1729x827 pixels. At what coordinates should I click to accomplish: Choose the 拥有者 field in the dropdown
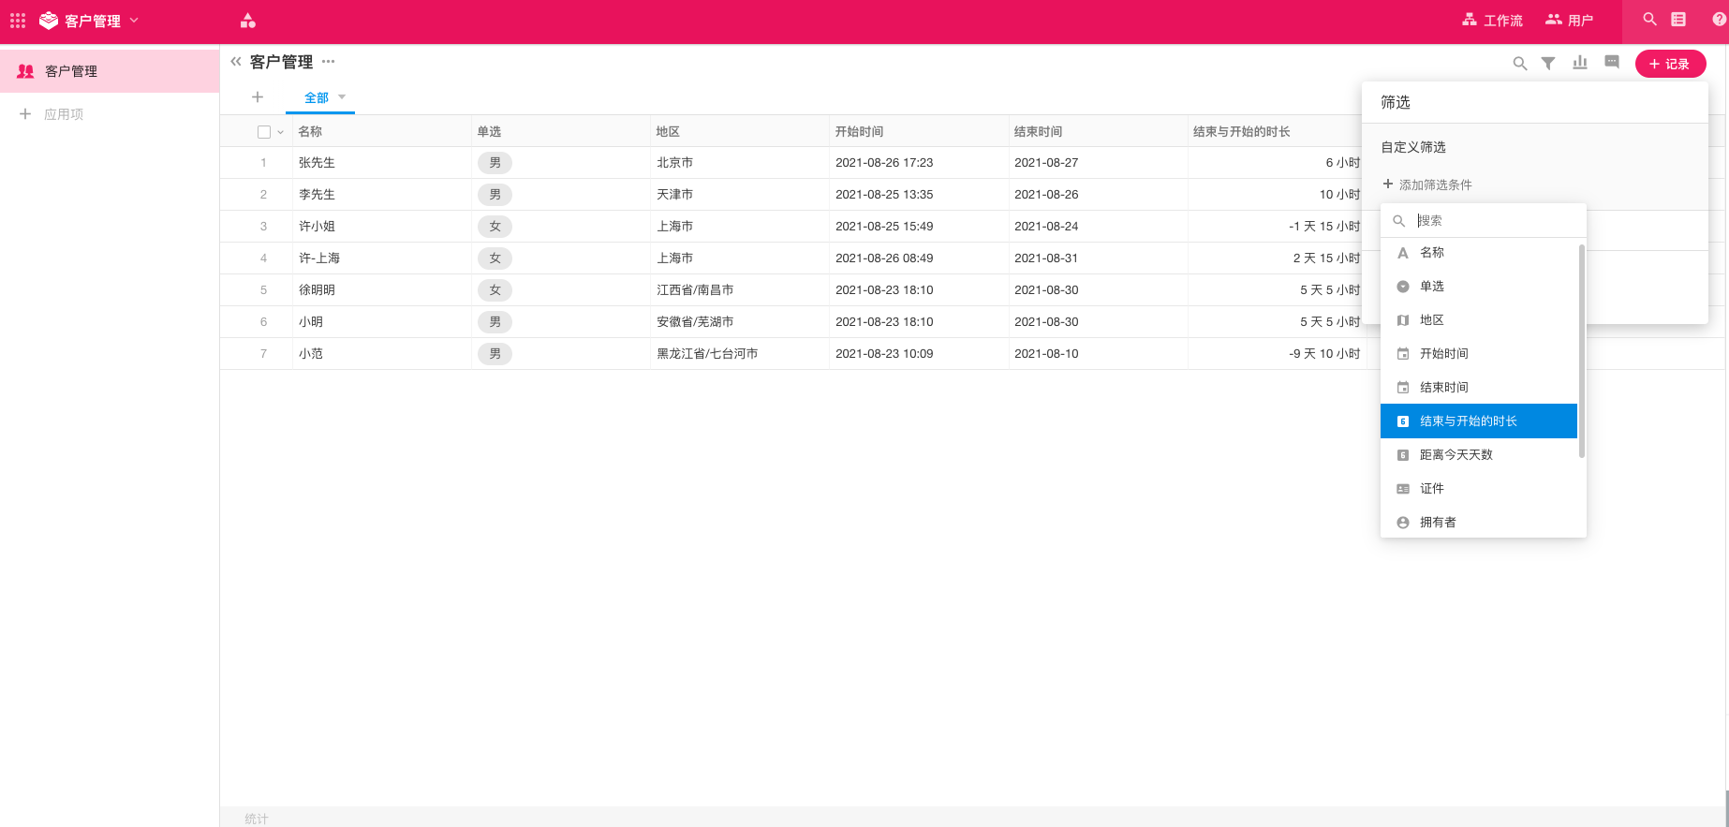(1479, 523)
